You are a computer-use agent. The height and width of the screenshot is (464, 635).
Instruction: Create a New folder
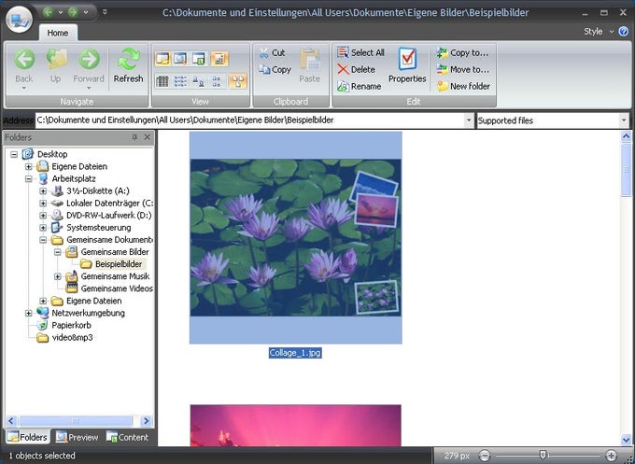click(463, 86)
